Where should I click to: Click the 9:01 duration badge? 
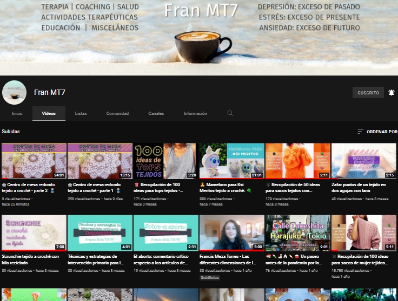324,247
